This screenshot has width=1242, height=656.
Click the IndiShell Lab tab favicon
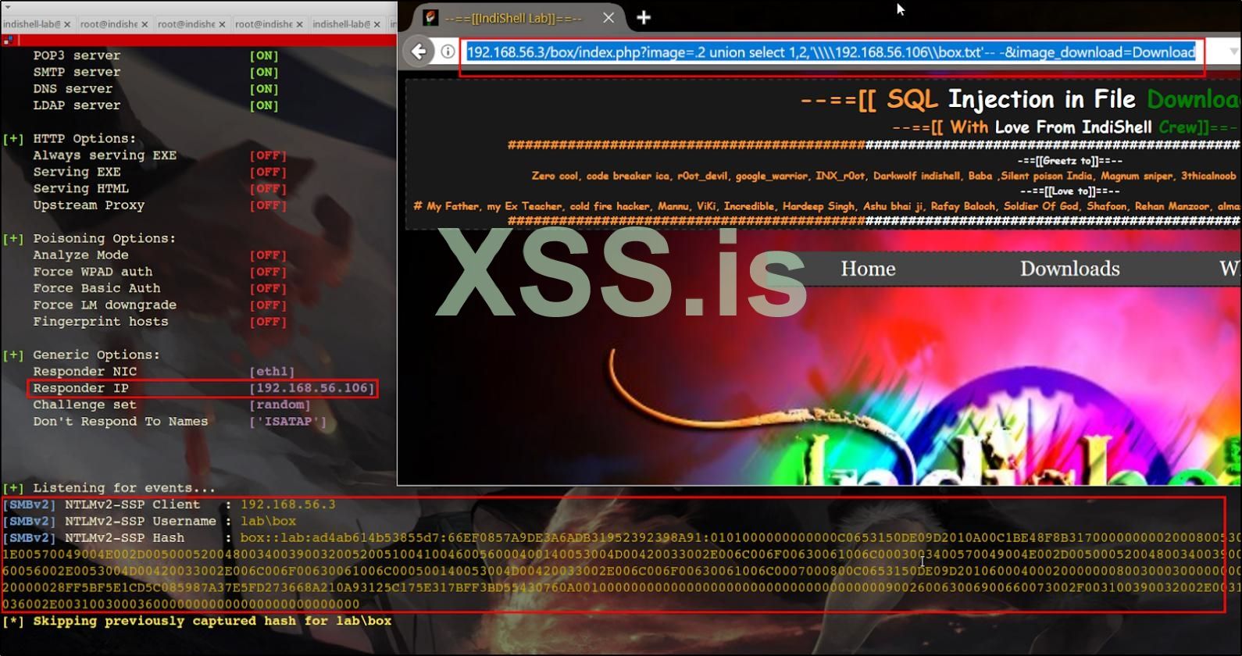click(x=430, y=17)
